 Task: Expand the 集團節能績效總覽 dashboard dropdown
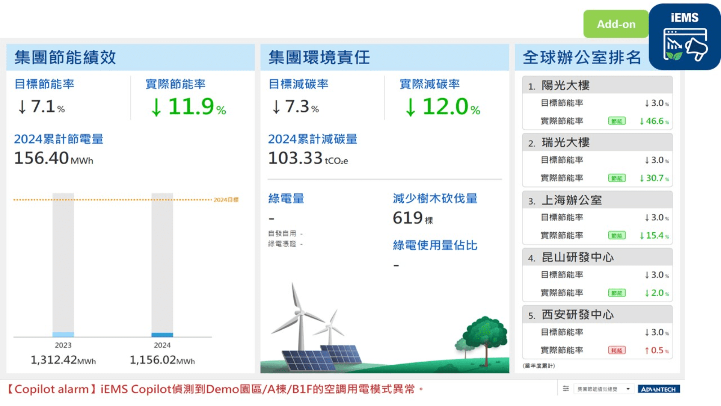tap(603, 389)
